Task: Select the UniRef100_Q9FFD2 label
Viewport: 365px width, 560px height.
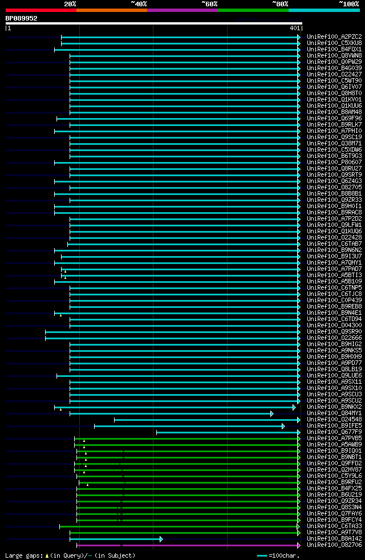Action: point(334,463)
